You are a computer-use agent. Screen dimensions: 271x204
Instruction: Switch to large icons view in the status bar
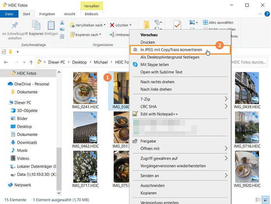266,200
